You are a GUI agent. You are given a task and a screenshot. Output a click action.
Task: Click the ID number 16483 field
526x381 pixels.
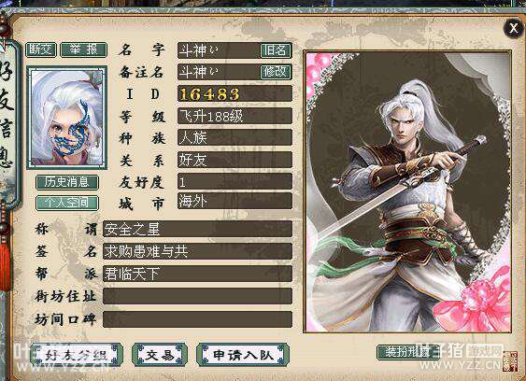click(x=235, y=93)
